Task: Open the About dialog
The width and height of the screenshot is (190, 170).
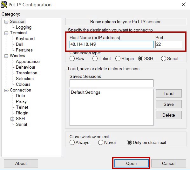Action: (x=21, y=163)
